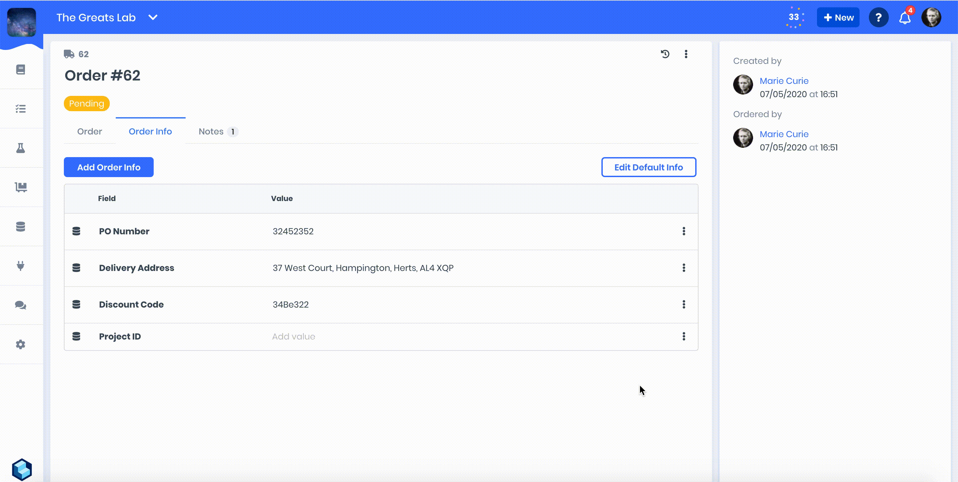Click Edit Default Info button
This screenshot has width=958, height=482.
648,167
